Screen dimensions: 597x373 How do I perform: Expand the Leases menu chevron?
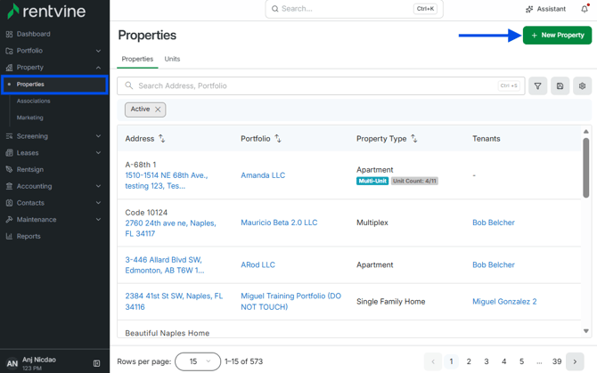click(98, 153)
